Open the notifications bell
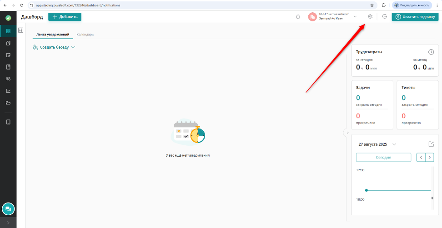Image resolution: width=442 pixels, height=228 pixels. coord(298,17)
